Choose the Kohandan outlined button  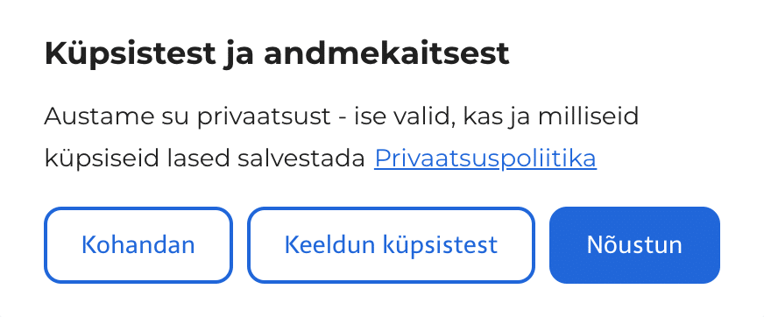(138, 245)
